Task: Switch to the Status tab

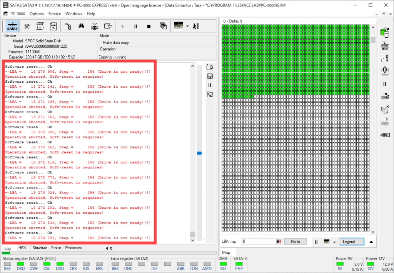Action: point(56,248)
